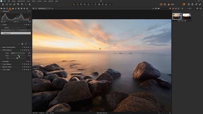This screenshot has width=203, height=114.
Task: Click the Rotate Right icon
Action: point(193,4)
